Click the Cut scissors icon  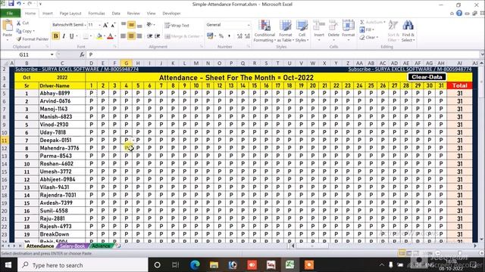(x=19, y=23)
